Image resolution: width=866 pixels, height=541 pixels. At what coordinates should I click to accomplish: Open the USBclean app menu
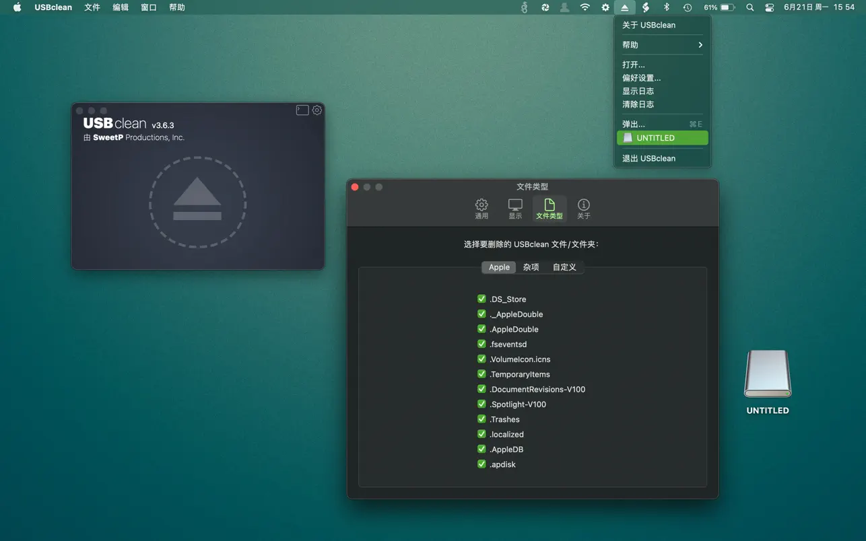tap(53, 7)
